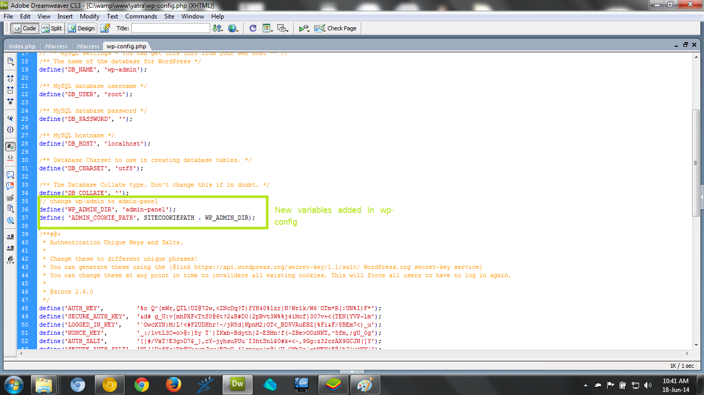Click the Outdent Code icon

[x=10, y=248]
